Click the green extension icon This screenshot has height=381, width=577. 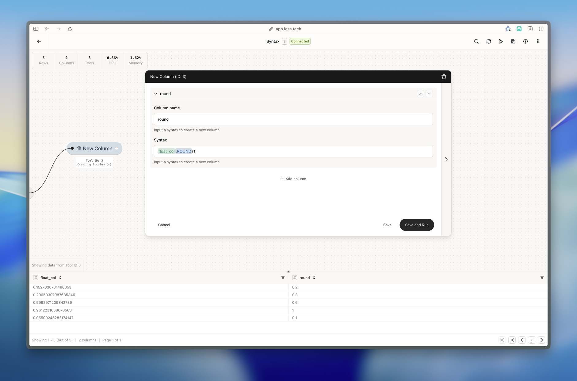pyautogui.click(x=519, y=29)
